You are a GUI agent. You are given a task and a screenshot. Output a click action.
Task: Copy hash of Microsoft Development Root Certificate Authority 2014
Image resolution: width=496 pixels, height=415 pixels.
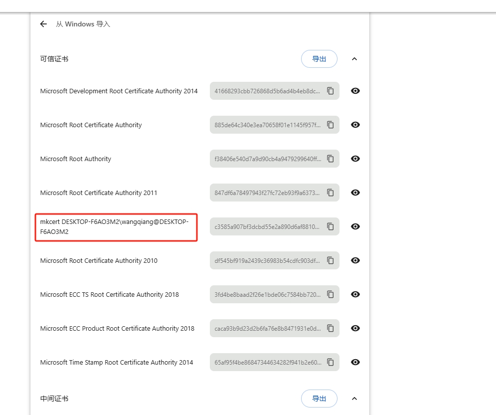tap(331, 91)
